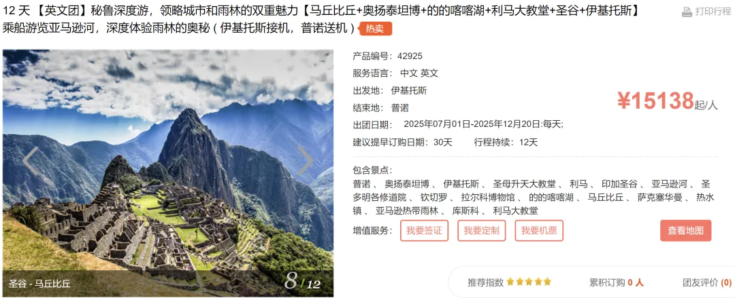Click the 我要机票 flight ticket button
735x298 pixels.
(x=539, y=231)
